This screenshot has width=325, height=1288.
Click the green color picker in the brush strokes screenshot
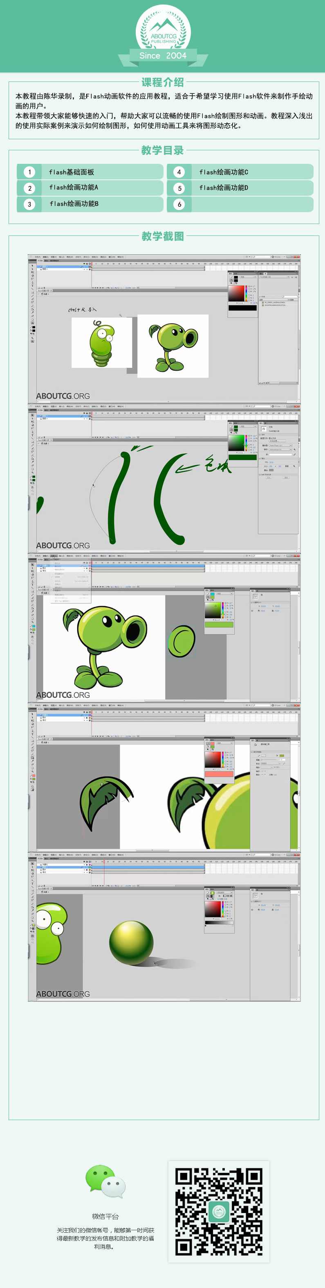(x=237, y=442)
